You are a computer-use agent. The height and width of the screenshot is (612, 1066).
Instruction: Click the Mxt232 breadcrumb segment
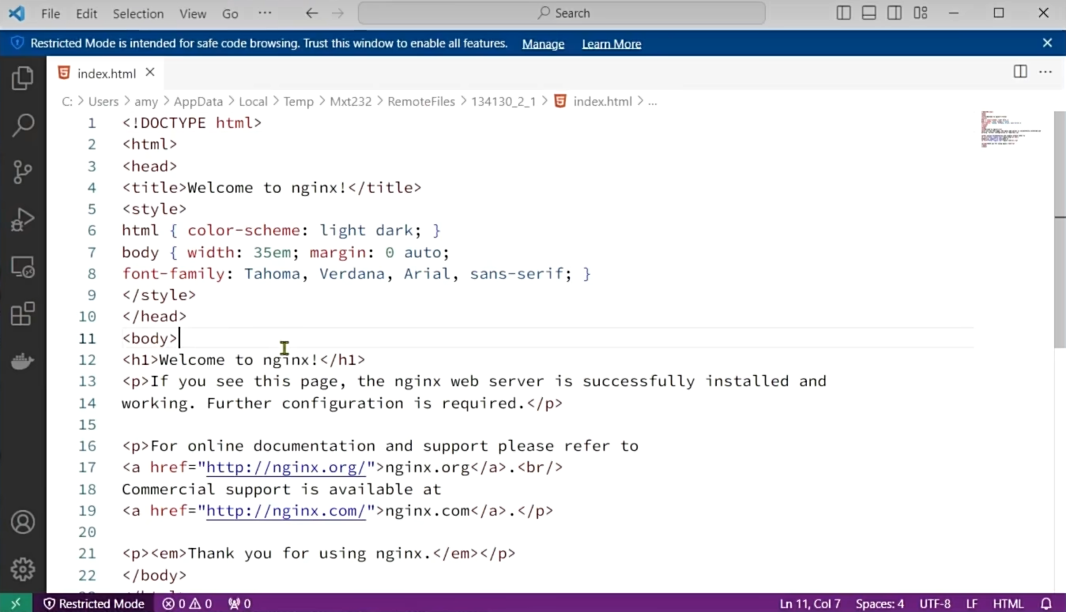click(351, 101)
